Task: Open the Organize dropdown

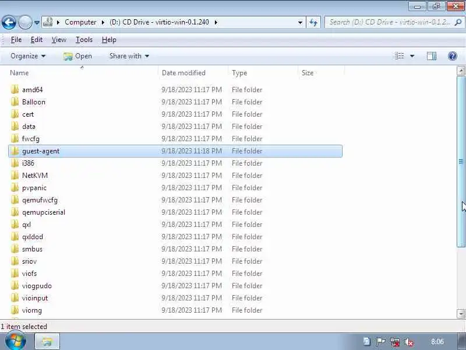Action: click(x=28, y=56)
